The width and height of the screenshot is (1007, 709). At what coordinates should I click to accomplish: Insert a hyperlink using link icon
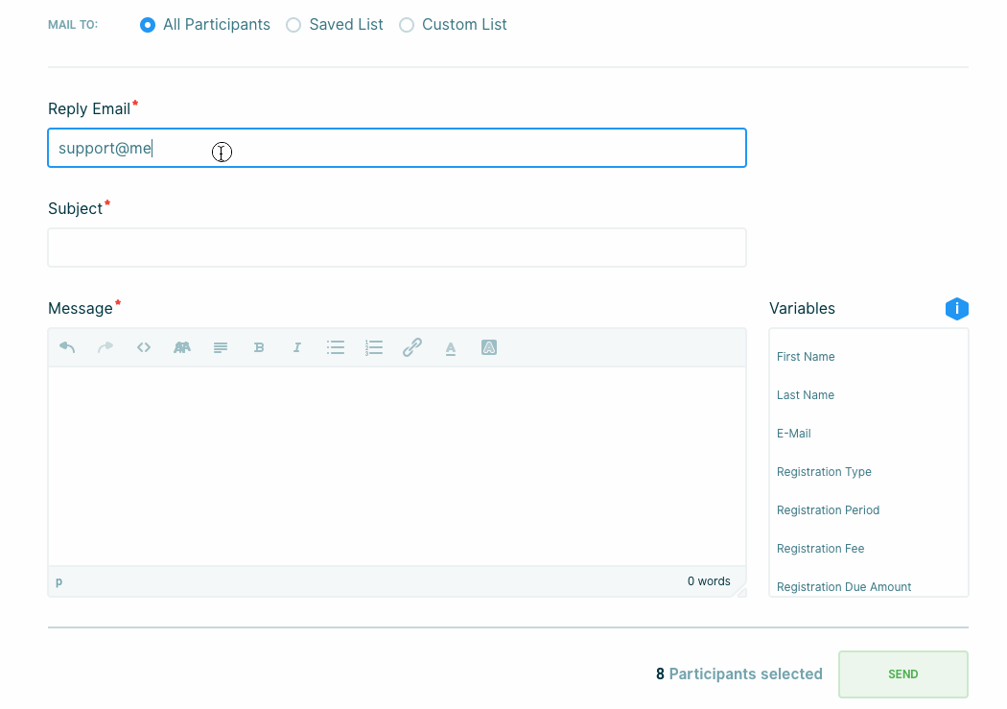[x=412, y=347]
